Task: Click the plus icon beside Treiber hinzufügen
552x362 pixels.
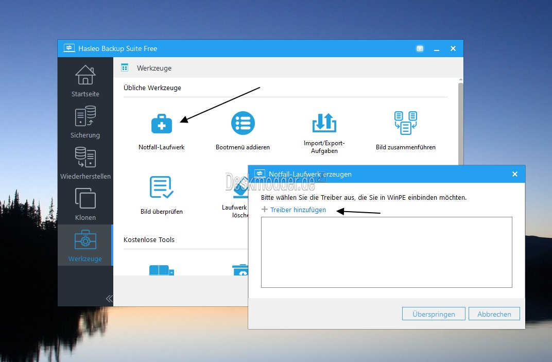Action: pos(264,210)
